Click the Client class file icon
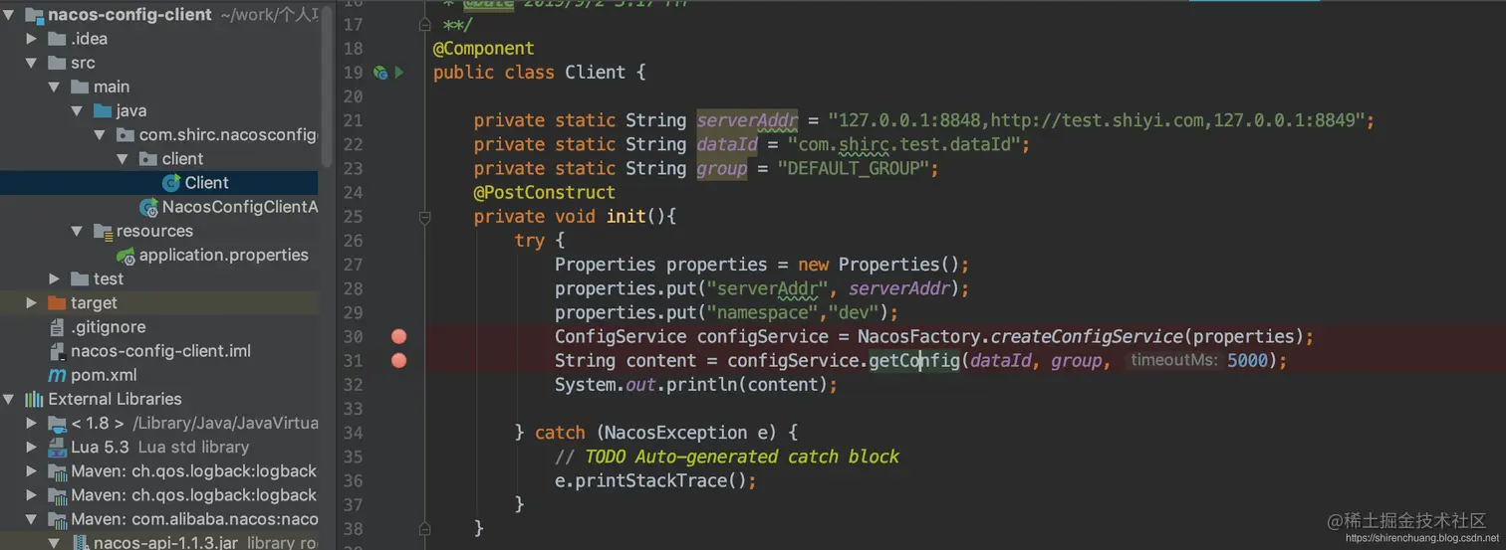 (171, 183)
